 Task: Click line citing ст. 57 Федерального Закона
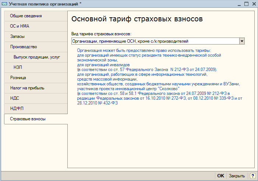[147, 70]
